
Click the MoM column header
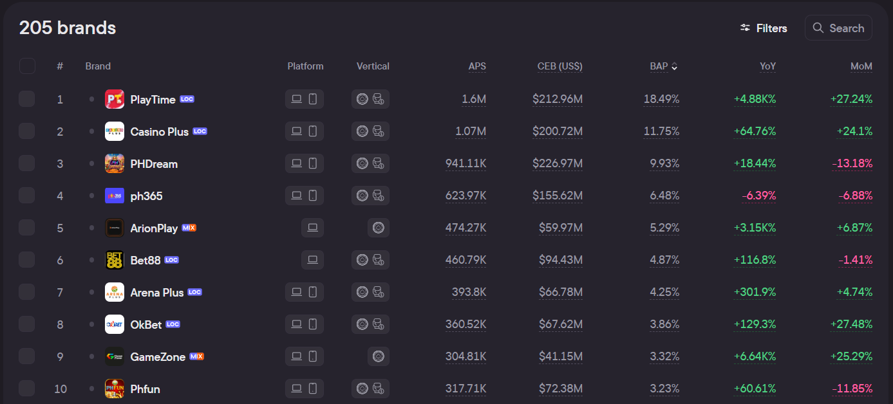point(861,66)
